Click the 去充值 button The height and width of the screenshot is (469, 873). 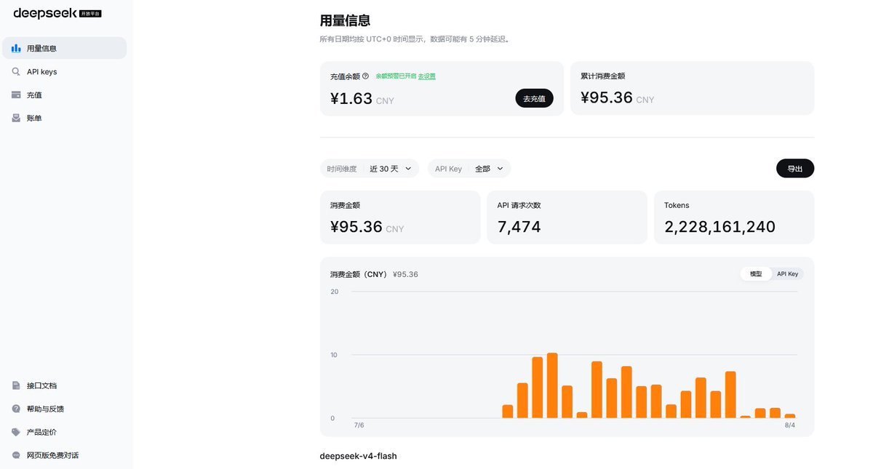pos(534,98)
